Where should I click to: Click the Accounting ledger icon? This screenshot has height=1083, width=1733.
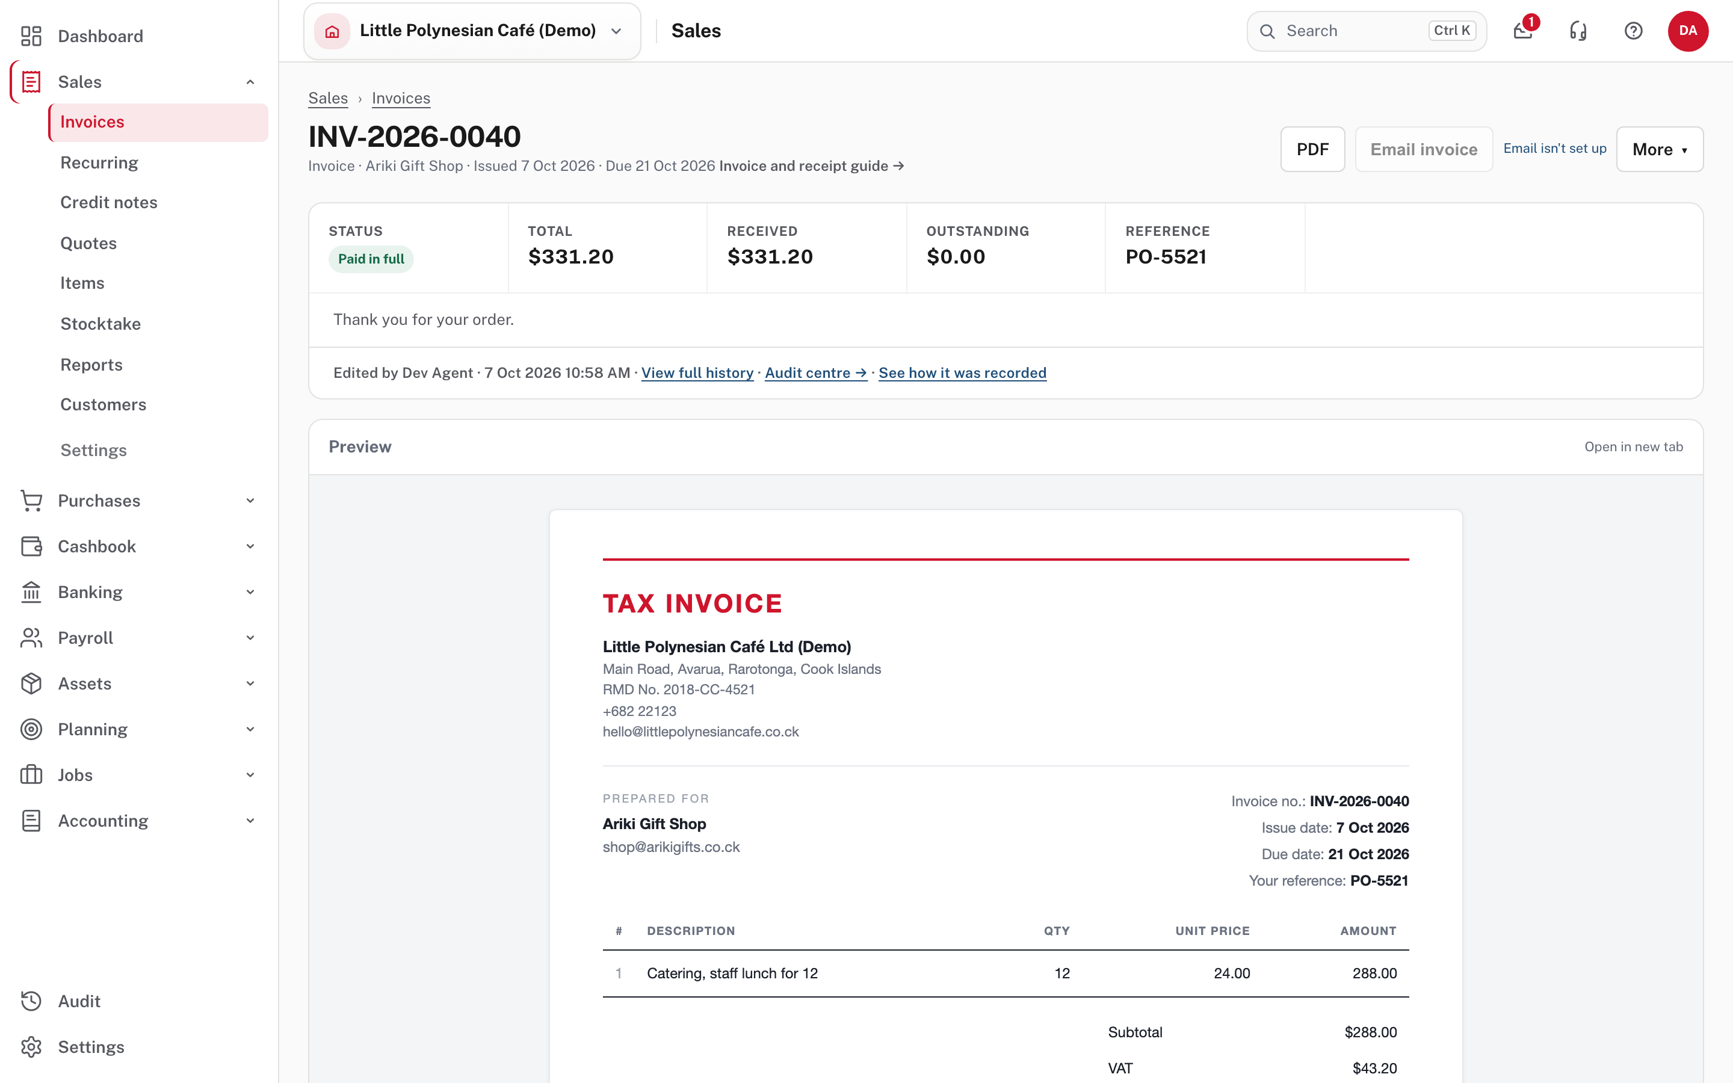pos(31,821)
